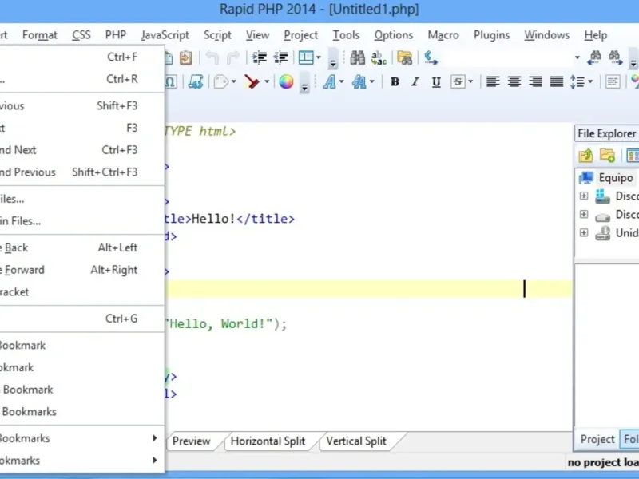Click the Find binoculars icon
Image resolution: width=639 pixels, height=479 pixels.
click(357, 57)
